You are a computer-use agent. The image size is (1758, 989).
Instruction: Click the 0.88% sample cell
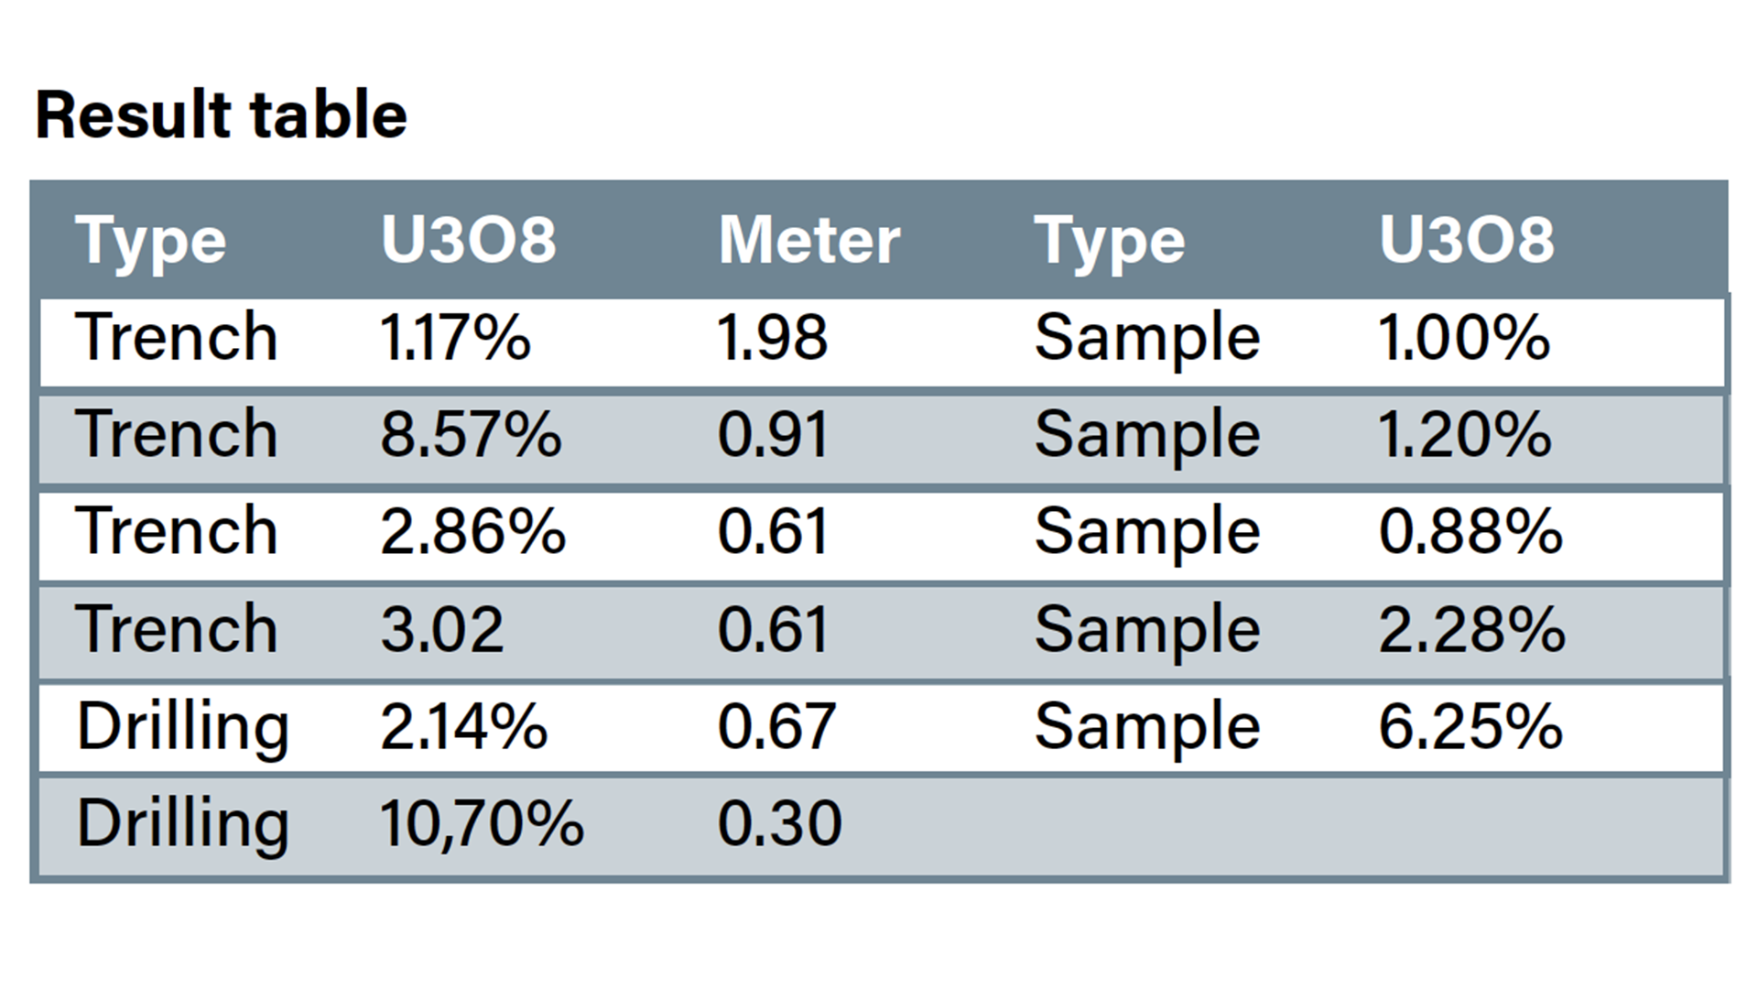[x=1470, y=531]
